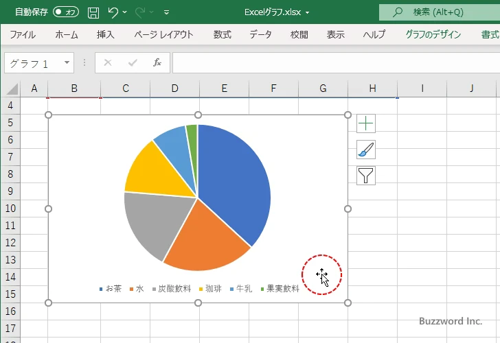
Task: Switch to the ホーム tab
Action: (67, 34)
